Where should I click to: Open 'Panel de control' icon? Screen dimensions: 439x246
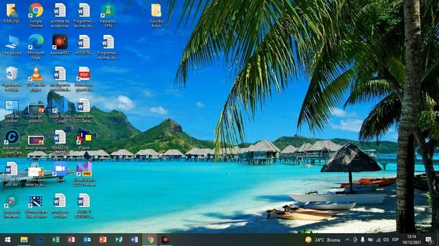pos(12,111)
